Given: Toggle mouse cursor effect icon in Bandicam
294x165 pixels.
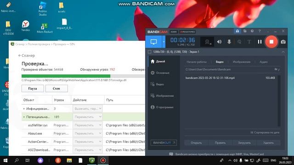Looking at the screenshot, I should point(239,42).
